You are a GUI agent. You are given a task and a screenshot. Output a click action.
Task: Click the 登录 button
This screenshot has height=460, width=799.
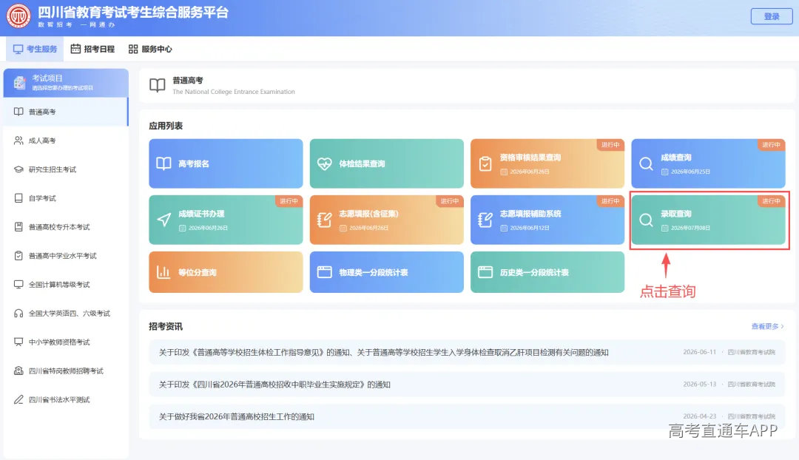[772, 16]
